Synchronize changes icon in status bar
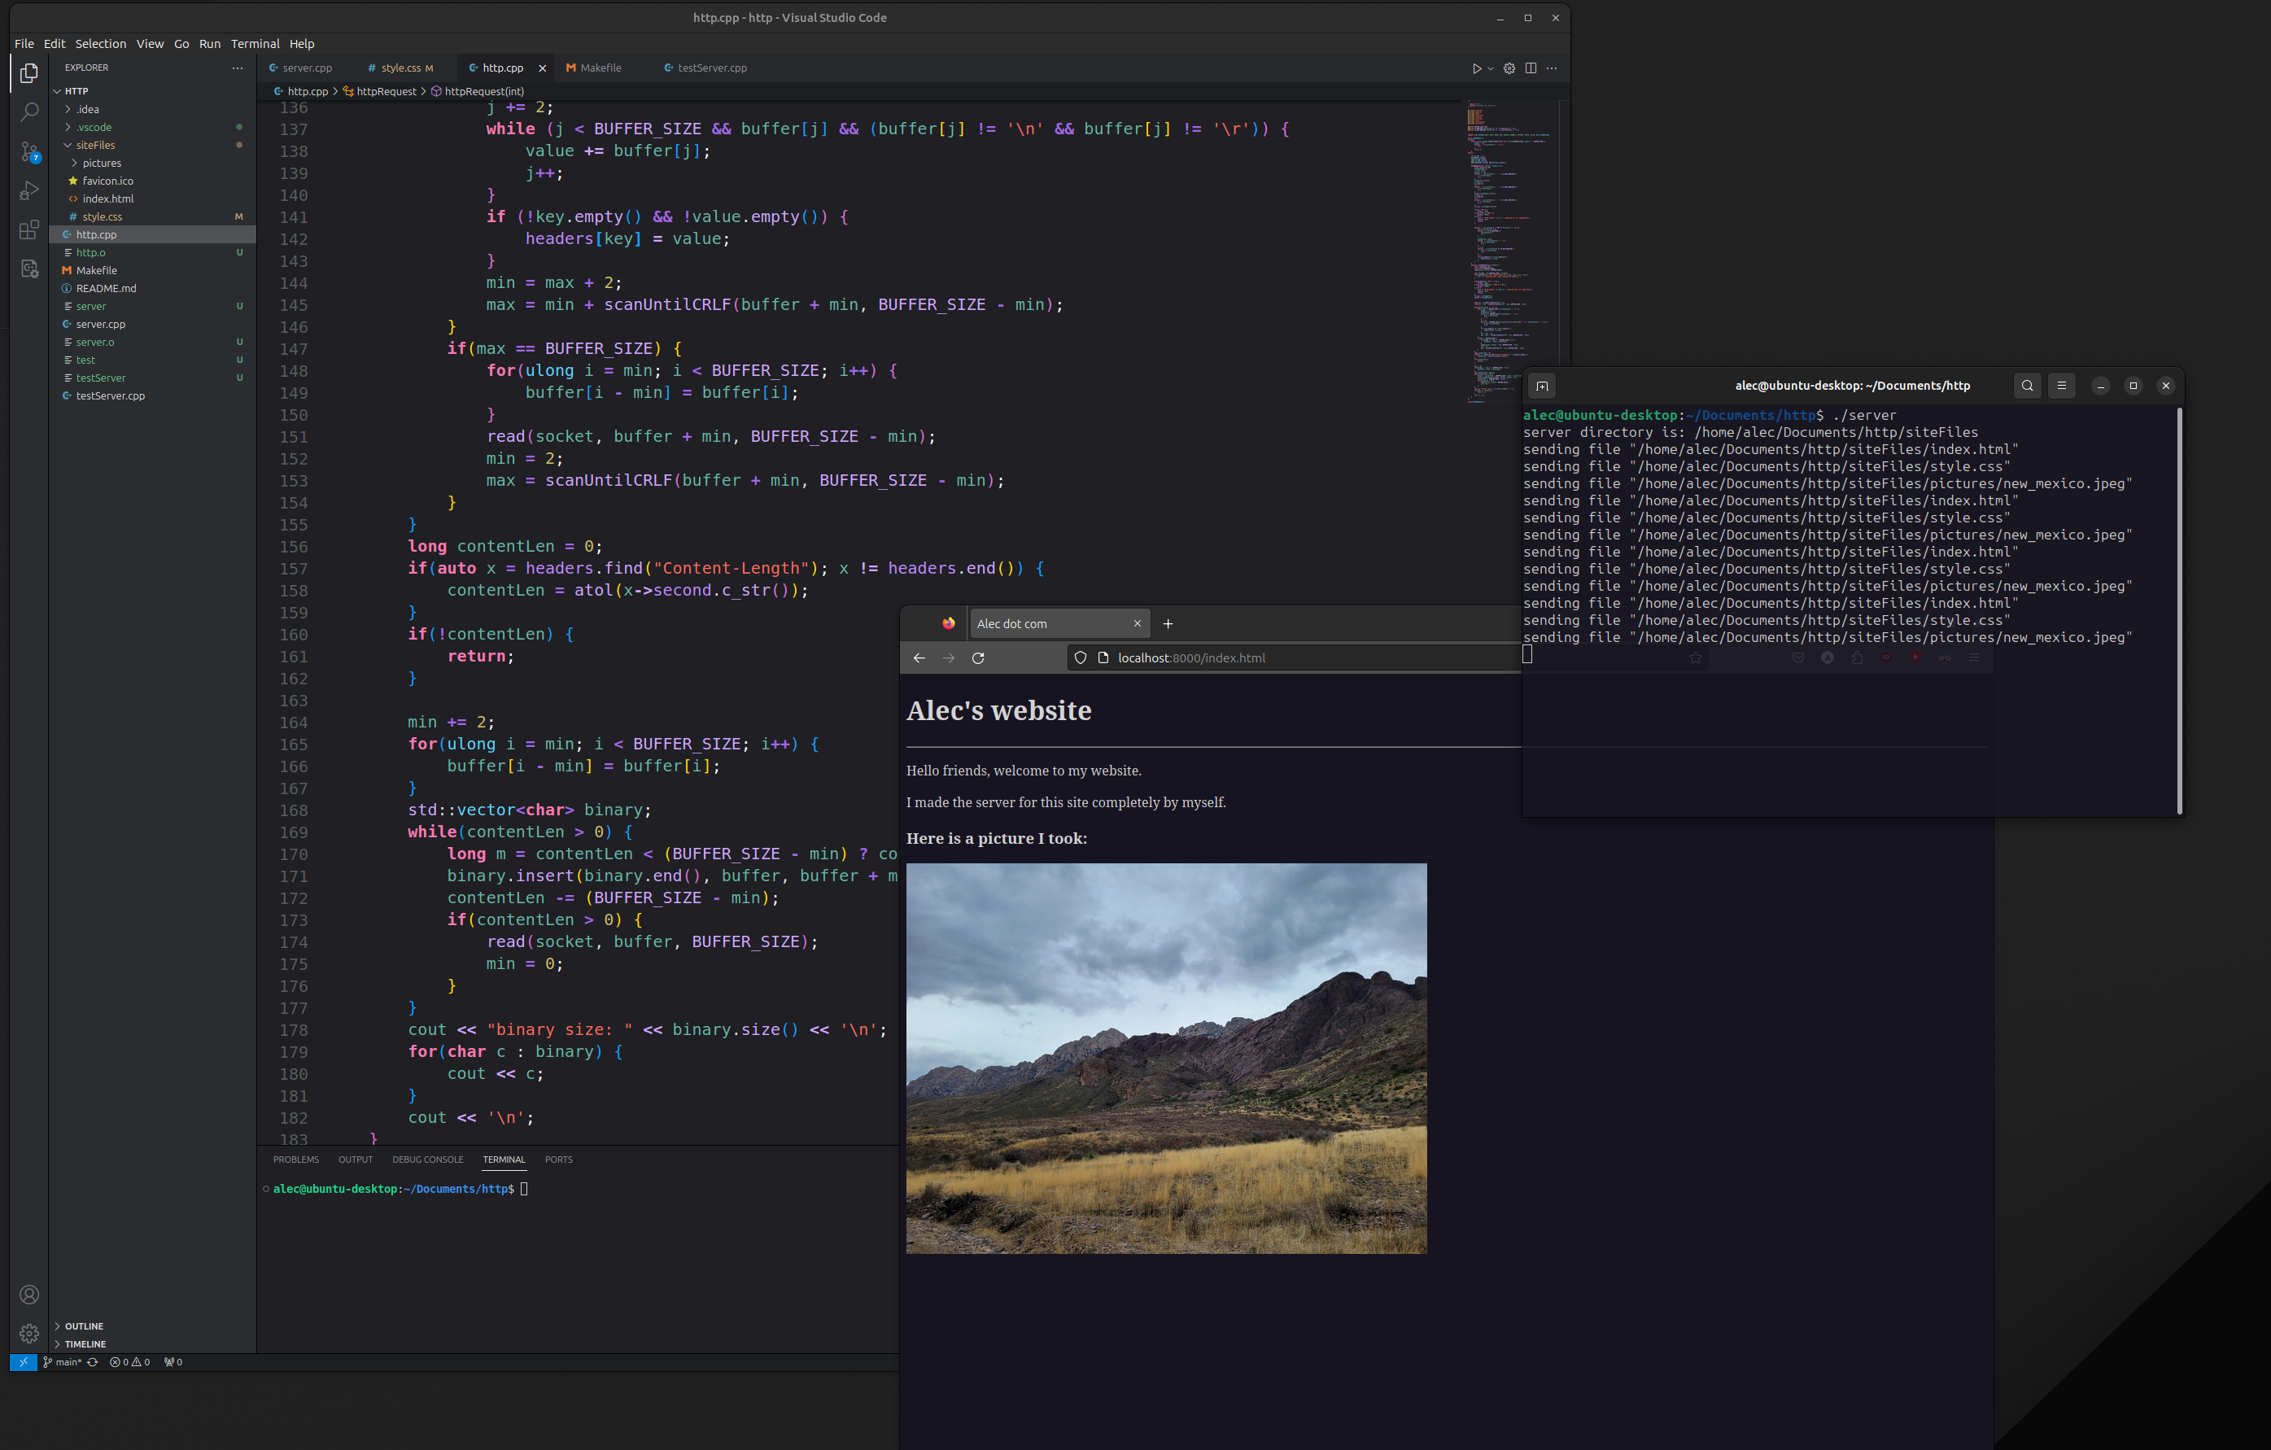This screenshot has height=1450, width=2271. point(93,1362)
